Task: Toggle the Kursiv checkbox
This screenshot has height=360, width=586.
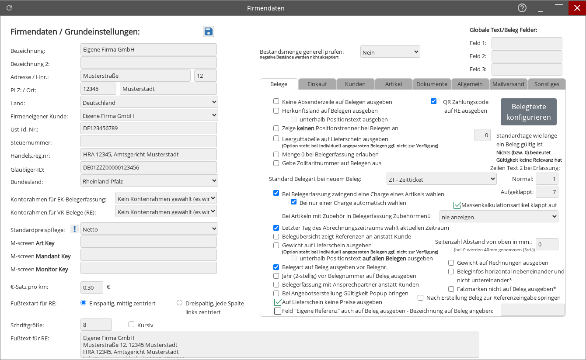Action: 132,325
